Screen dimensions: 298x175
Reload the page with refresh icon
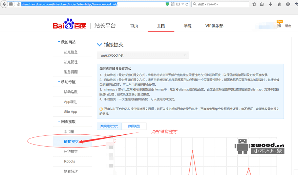coord(187,4)
